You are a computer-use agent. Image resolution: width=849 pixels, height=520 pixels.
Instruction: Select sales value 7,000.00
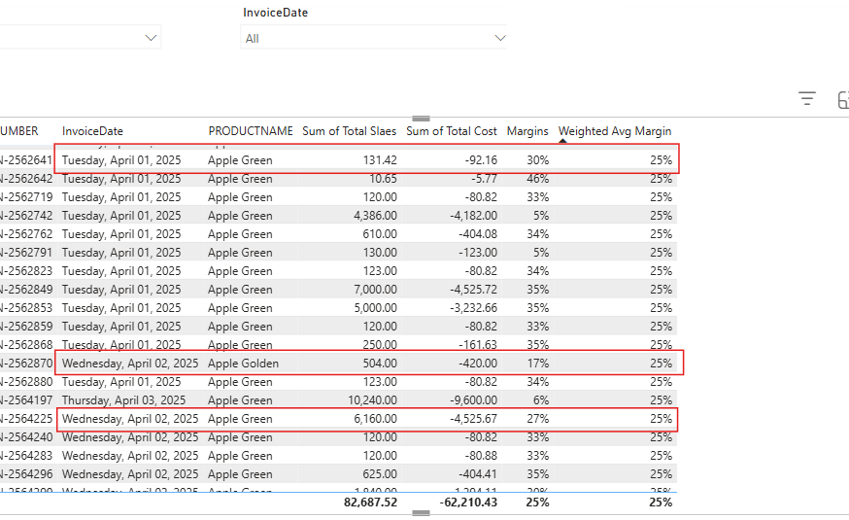coord(375,290)
